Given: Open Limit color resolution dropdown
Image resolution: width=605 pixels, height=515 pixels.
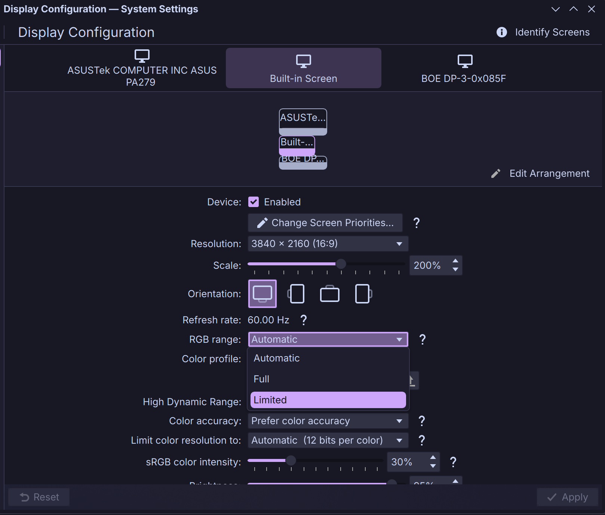Looking at the screenshot, I should [x=328, y=440].
